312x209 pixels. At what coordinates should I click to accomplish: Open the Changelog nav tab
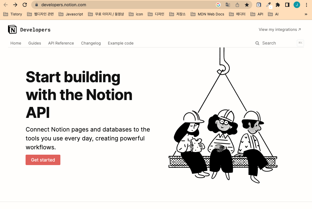coord(91,43)
